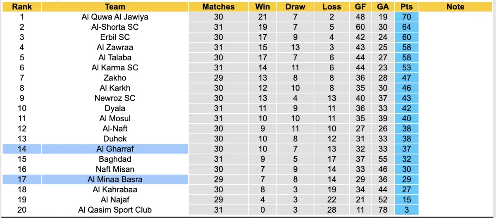
Task: Open the Al-Shorta SC team row
Action: pos(115,27)
